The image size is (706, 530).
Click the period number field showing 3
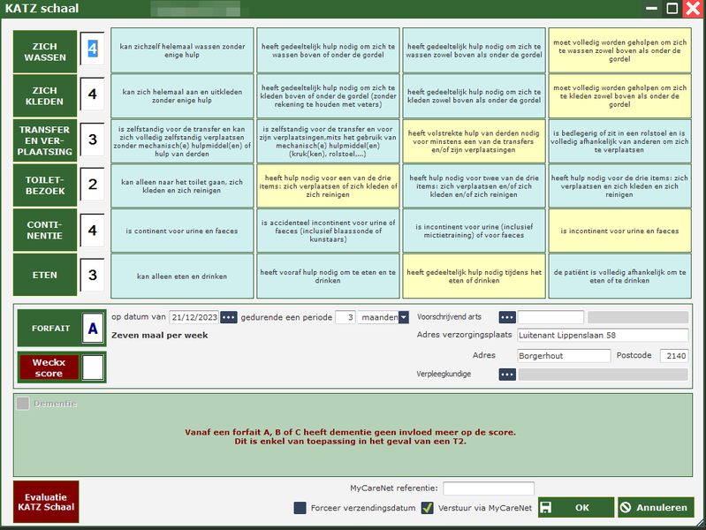pos(345,317)
